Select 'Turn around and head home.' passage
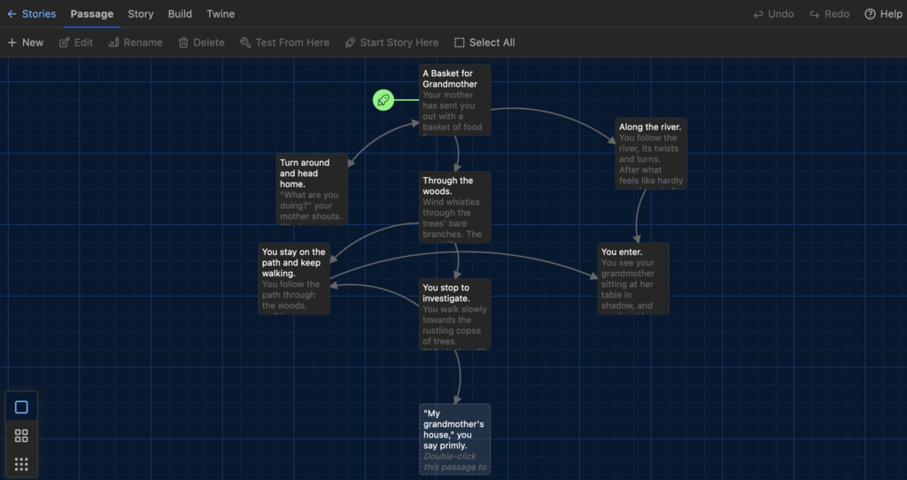This screenshot has height=480, width=907. click(x=313, y=190)
